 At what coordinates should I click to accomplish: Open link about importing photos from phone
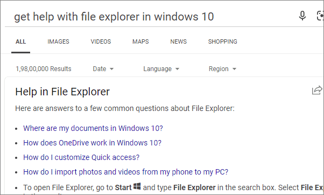(x=125, y=172)
